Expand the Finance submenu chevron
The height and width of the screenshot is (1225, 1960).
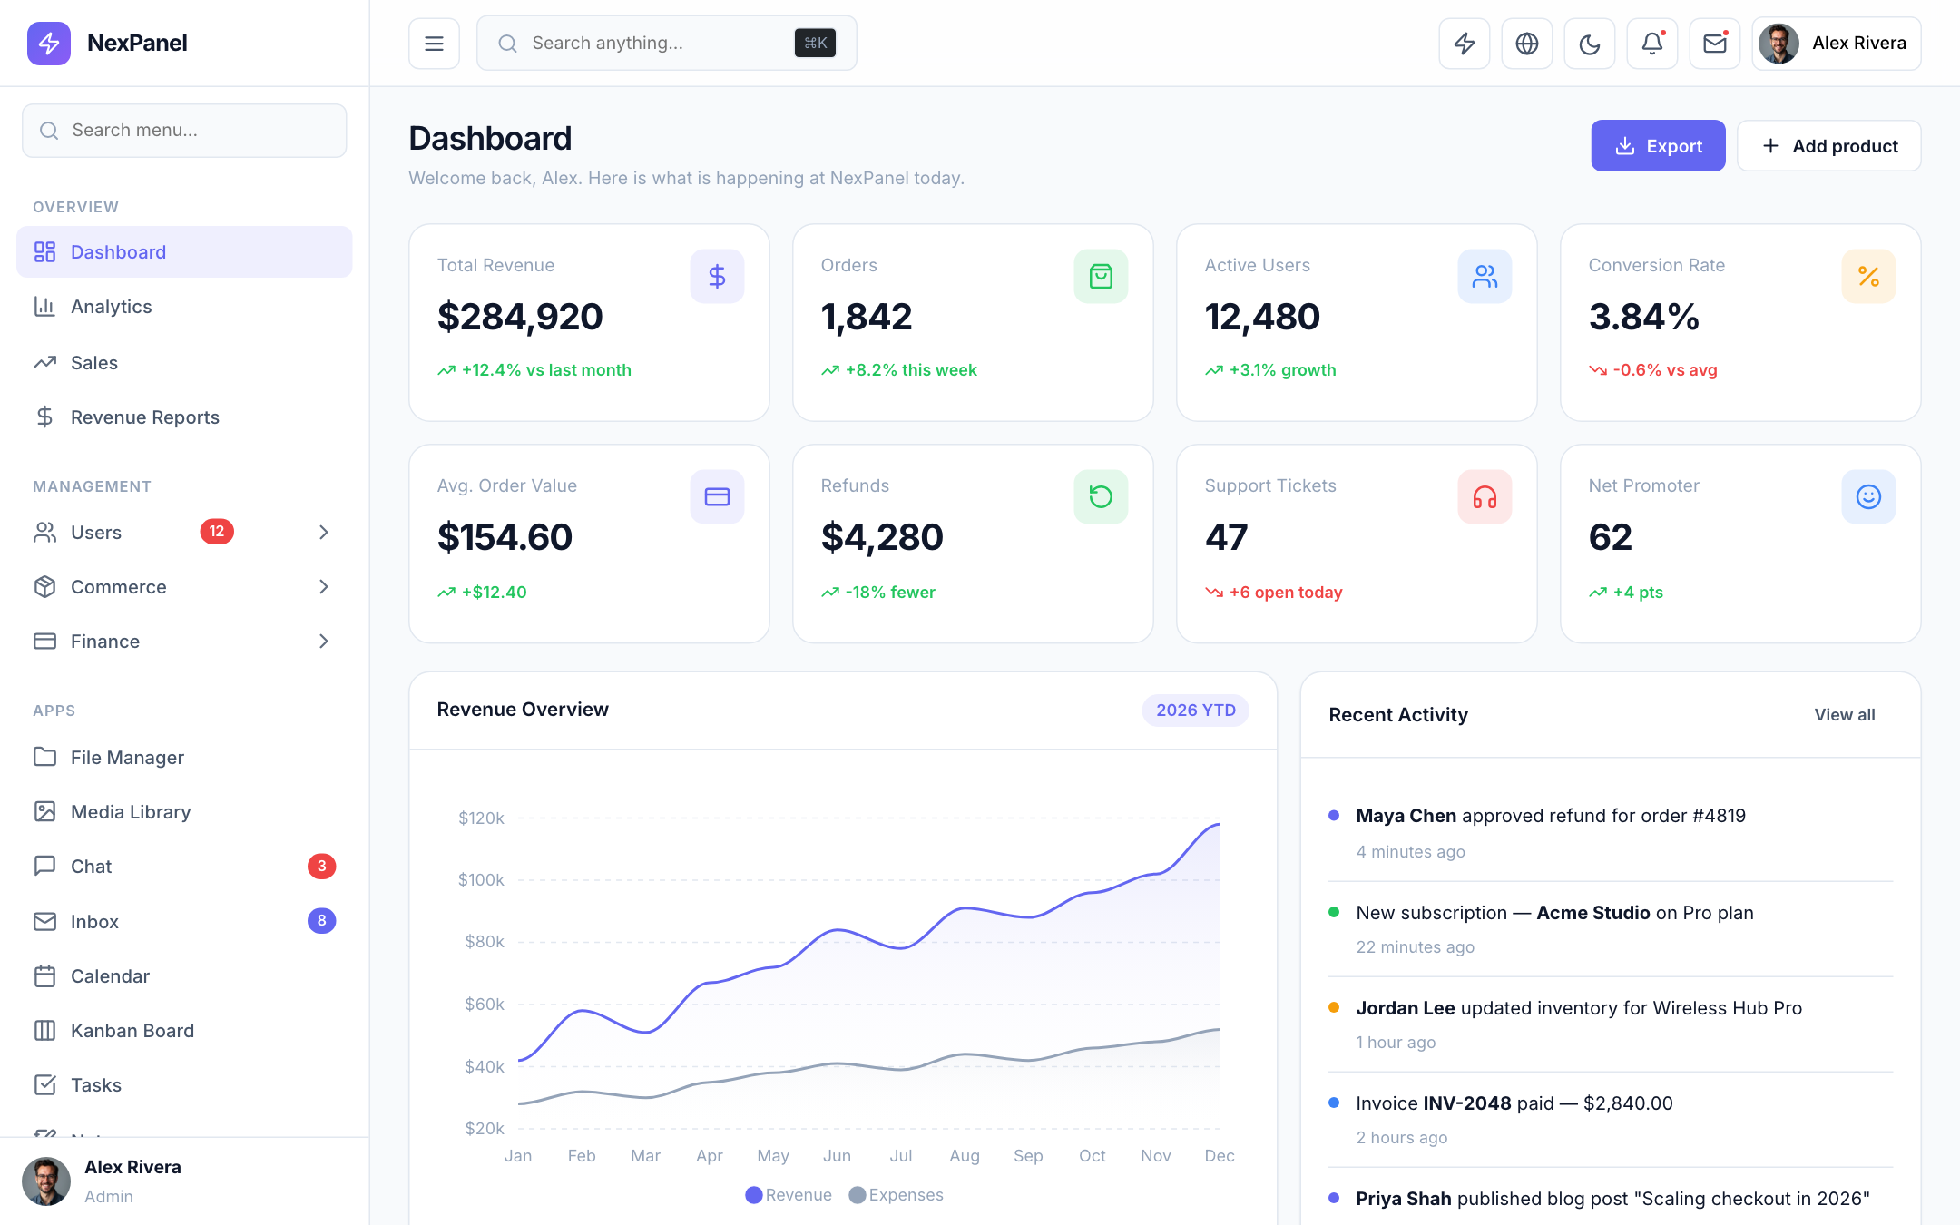point(324,641)
